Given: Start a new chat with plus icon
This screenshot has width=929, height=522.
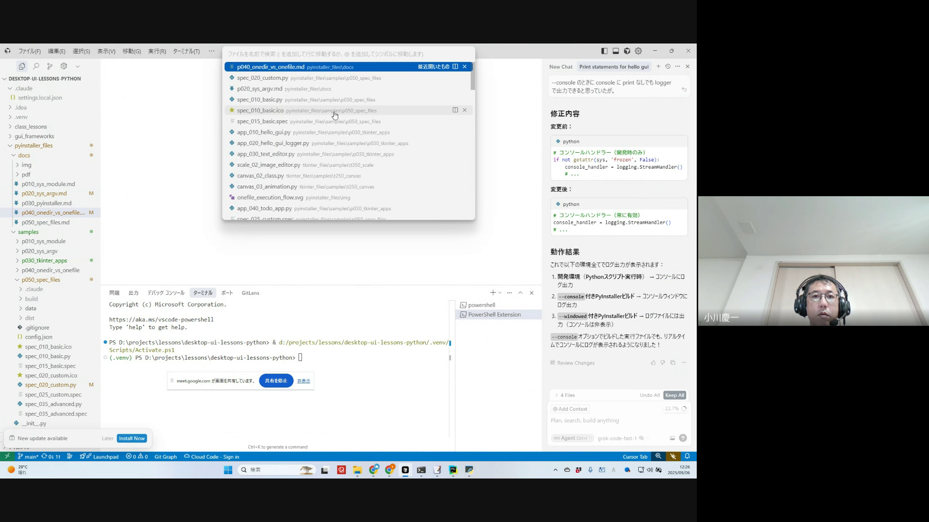Looking at the screenshot, I should pos(658,67).
